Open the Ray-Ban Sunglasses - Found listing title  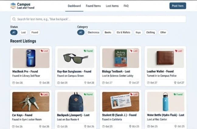pyautogui.click(x=74, y=71)
